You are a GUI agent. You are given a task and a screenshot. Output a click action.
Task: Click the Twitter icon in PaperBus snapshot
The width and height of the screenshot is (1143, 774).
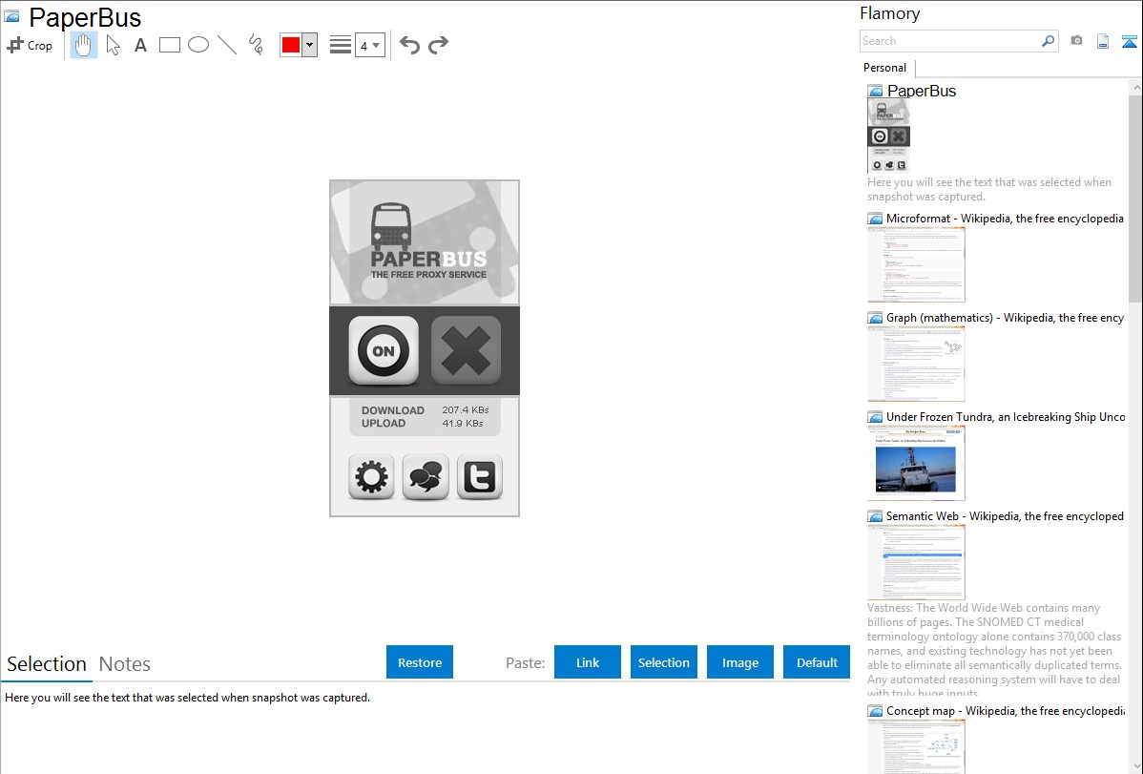point(480,477)
